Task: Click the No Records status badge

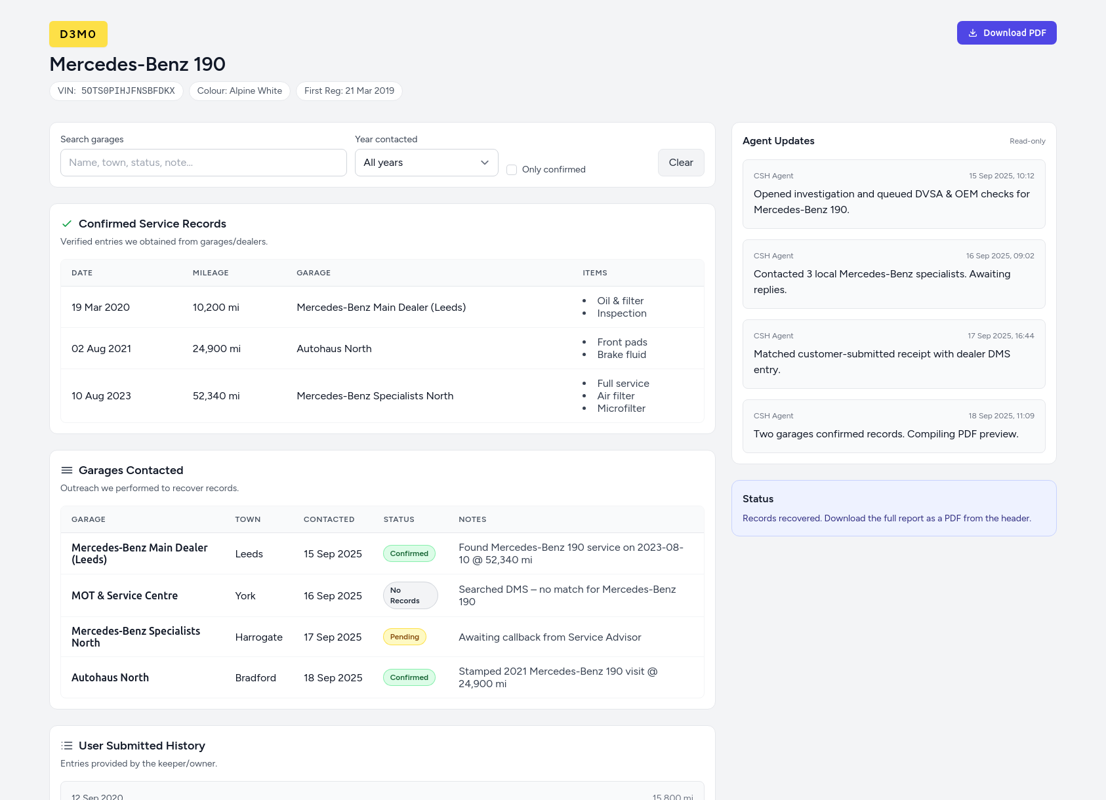Action: coord(409,595)
